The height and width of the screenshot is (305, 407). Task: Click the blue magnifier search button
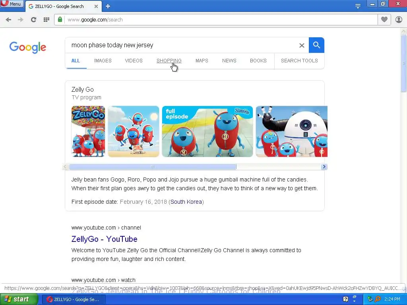pos(316,45)
